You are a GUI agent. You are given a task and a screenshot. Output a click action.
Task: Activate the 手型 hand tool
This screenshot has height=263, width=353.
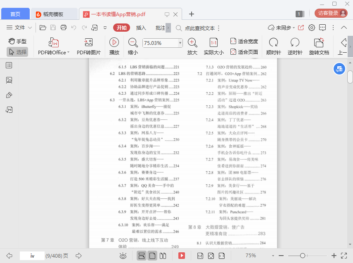(x=18, y=41)
